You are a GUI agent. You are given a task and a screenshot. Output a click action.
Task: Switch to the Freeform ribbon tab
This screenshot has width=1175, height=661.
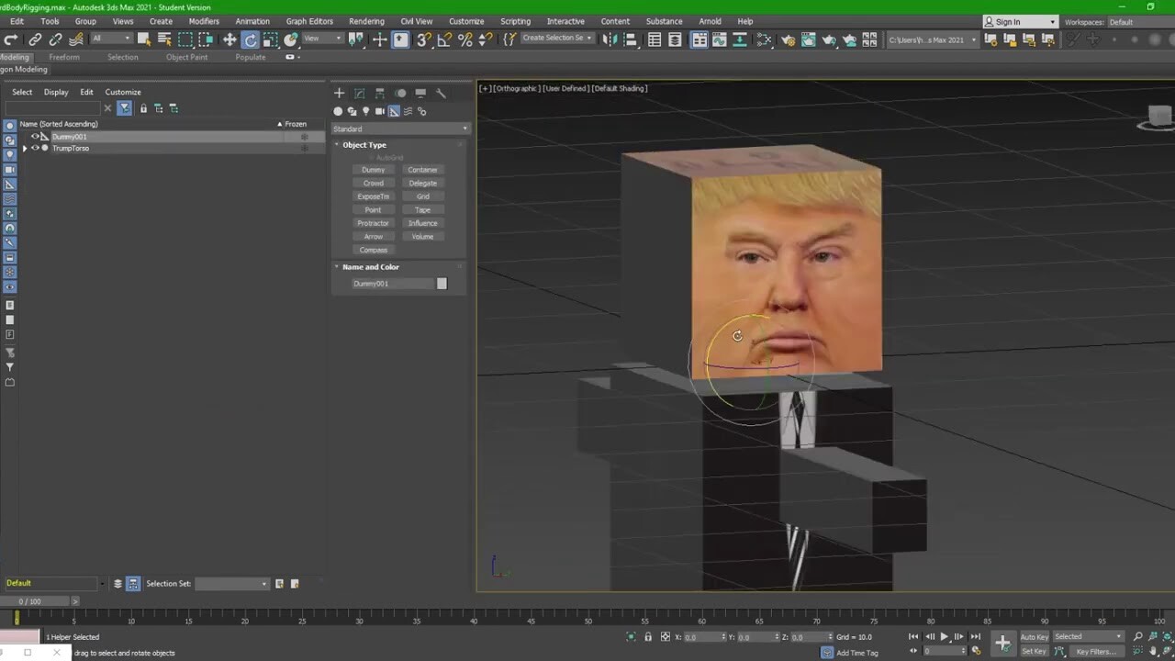(x=64, y=57)
